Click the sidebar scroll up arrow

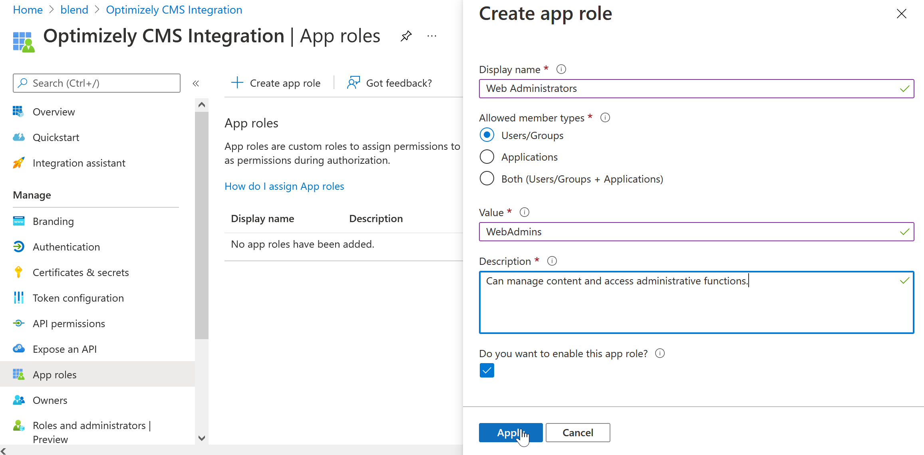pos(202,105)
